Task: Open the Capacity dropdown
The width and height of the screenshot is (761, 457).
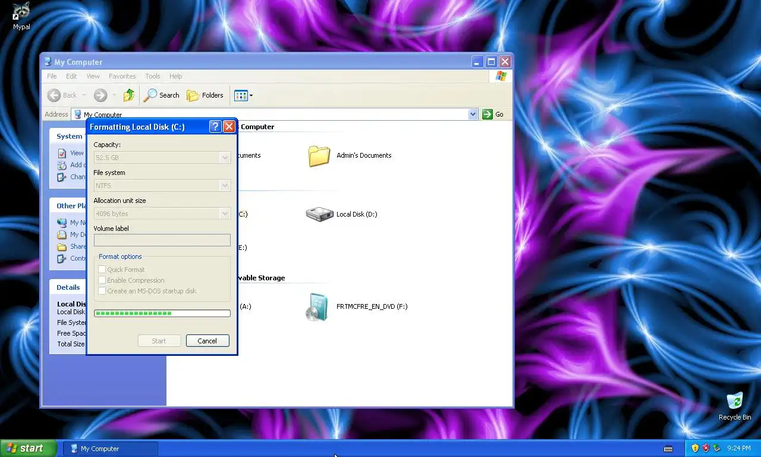Action: click(x=225, y=158)
